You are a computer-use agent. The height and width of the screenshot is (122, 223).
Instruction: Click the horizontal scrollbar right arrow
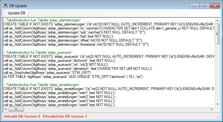coord(212,109)
